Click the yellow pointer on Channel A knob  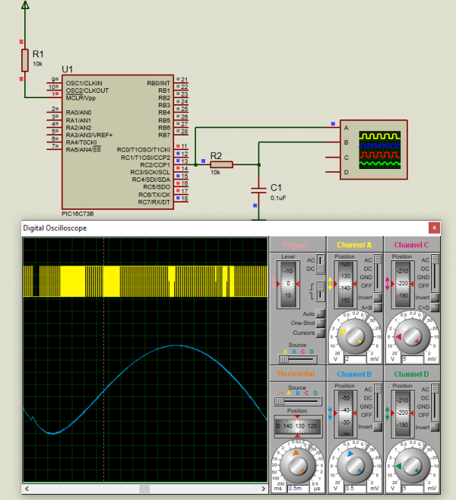click(x=343, y=332)
